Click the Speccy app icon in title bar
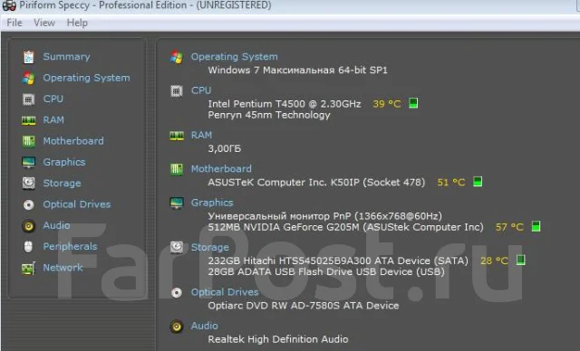Screen dimensions: 580x351 [9, 5]
